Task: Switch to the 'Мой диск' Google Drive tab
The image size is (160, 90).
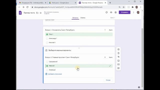Action: tap(63, 3)
